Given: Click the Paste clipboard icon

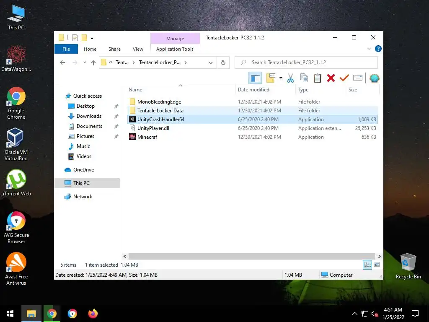Looking at the screenshot, I should point(318,78).
